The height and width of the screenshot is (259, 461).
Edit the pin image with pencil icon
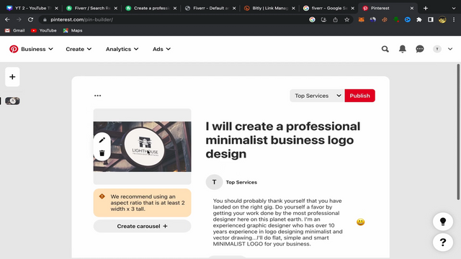pyautogui.click(x=102, y=140)
